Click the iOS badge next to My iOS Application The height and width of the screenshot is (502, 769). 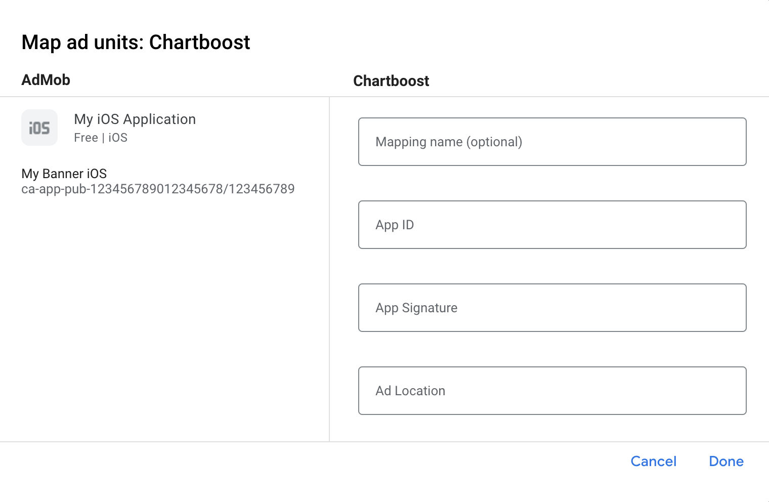tap(39, 128)
